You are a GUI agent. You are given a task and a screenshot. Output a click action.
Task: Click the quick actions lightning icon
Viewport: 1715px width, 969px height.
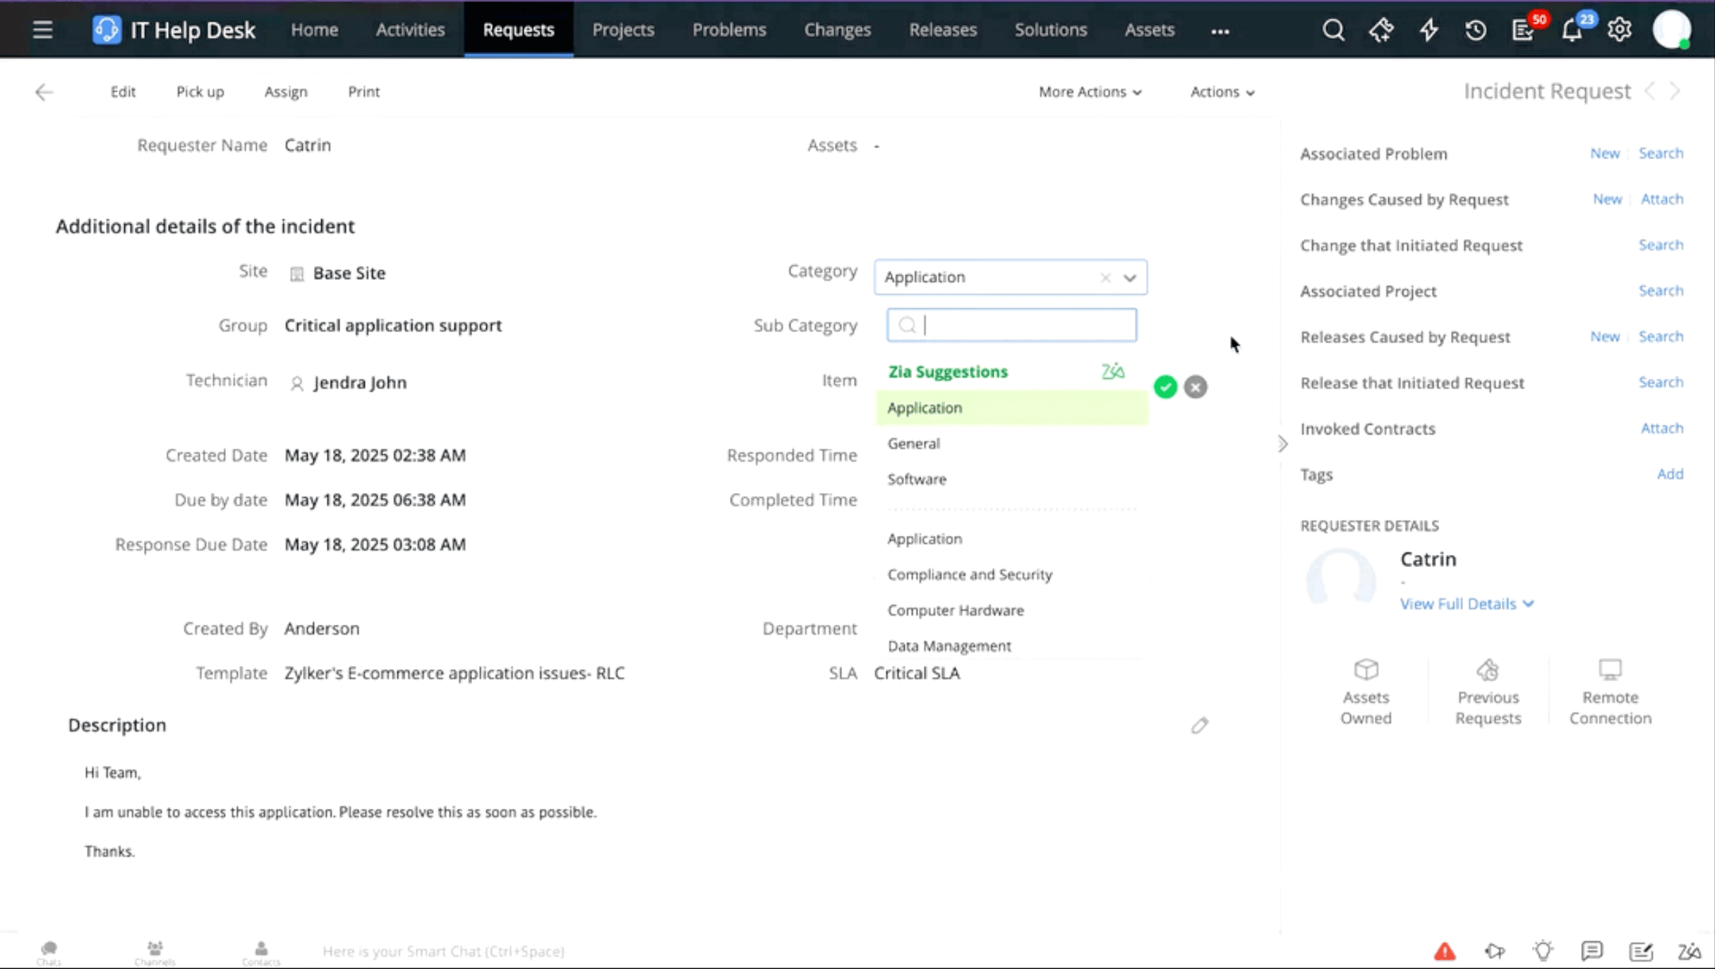pos(1428,30)
